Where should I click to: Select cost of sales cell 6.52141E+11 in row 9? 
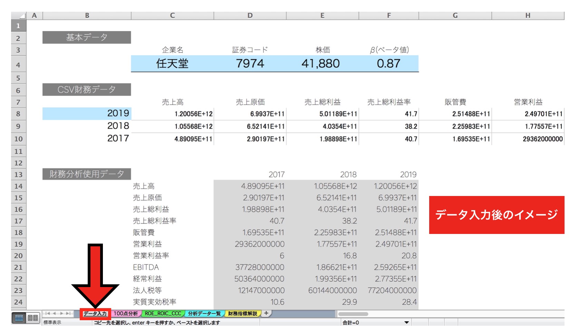pos(250,126)
